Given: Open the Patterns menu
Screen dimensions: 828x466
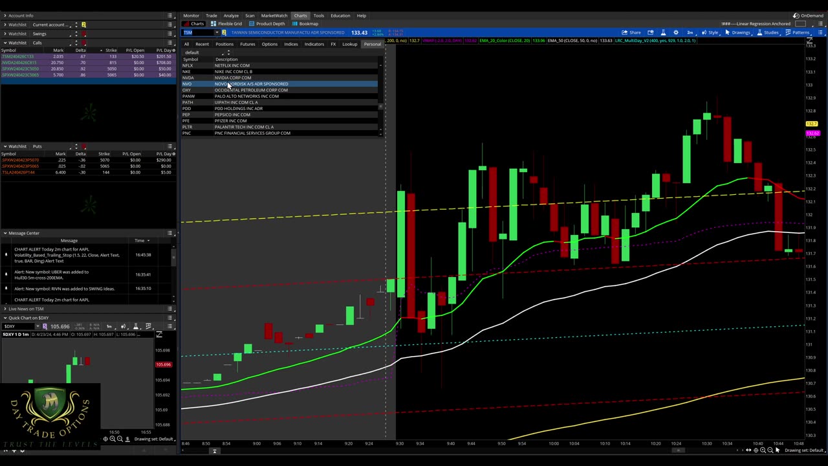Looking at the screenshot, I should [x=798, y=32].
